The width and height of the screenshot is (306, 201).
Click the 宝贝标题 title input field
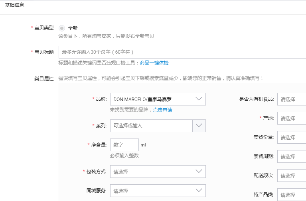click(x=182, y=52)
